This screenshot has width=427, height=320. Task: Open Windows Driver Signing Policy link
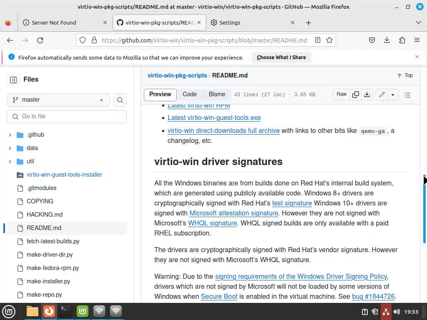[x=301, y=277]
